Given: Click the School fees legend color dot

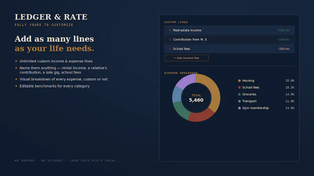Looking at the screenshot, I should click(x=239, y=87).
